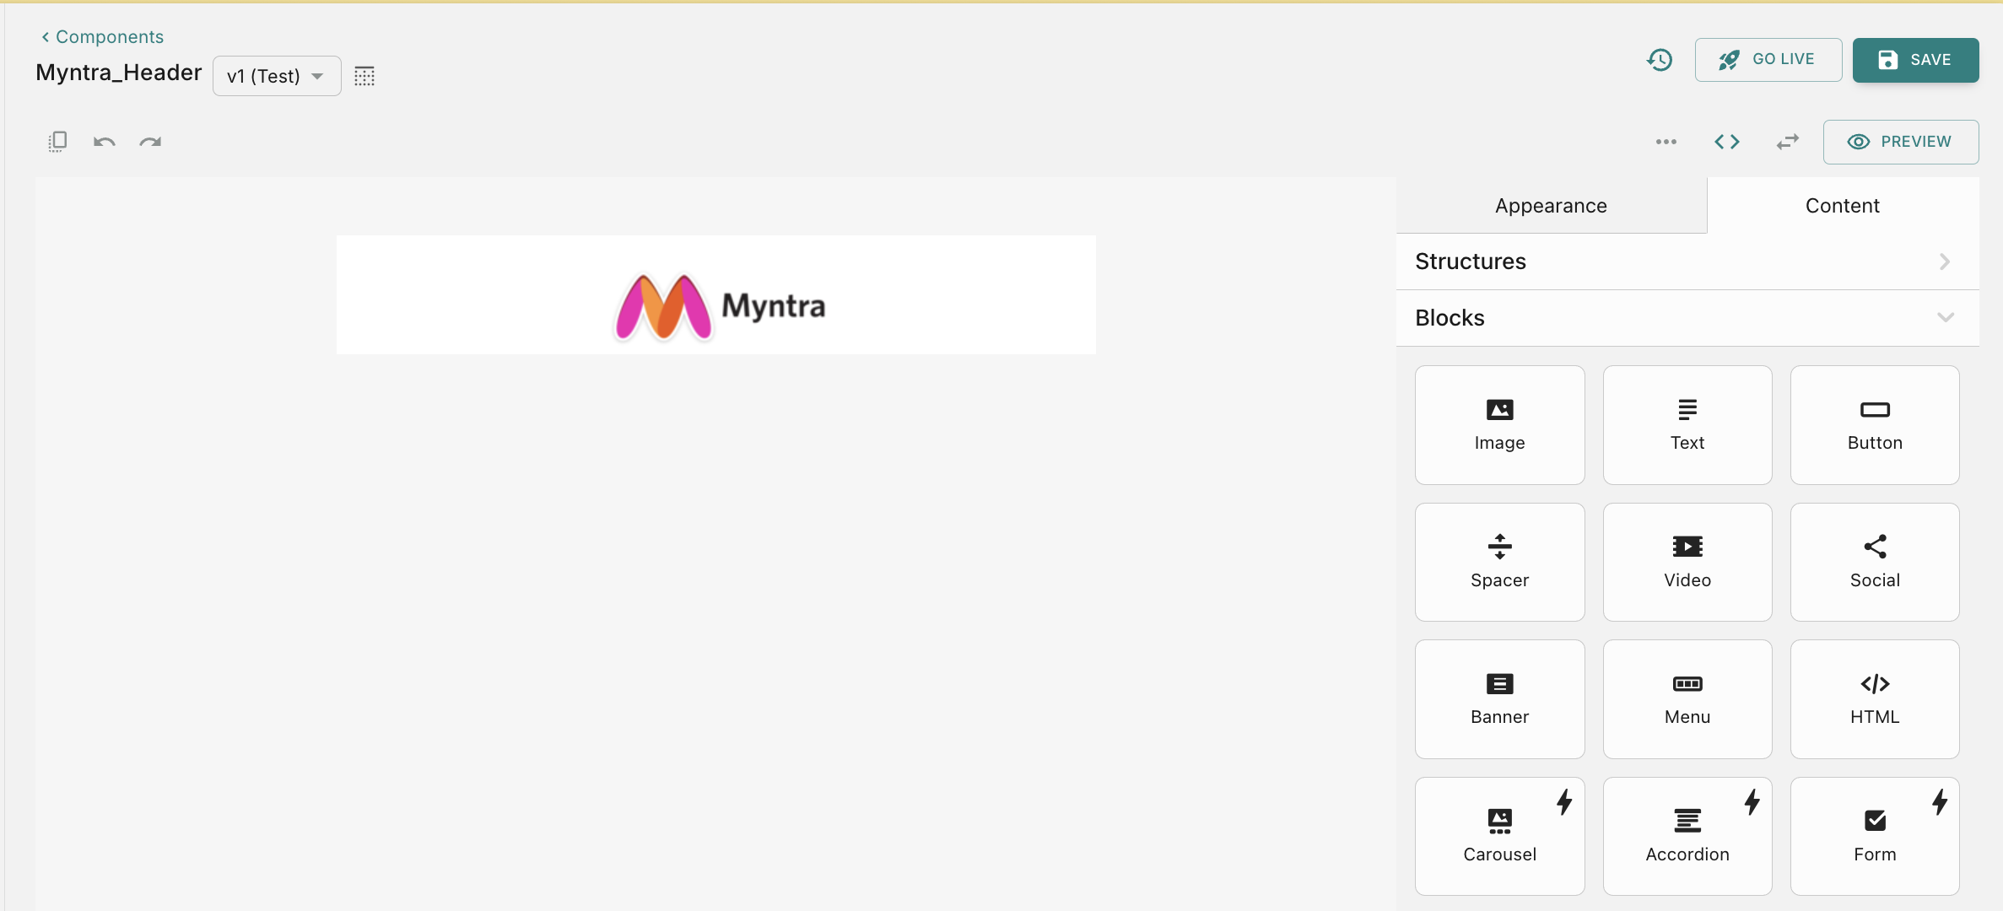The width and height of the screenshot is (2003, 911).
Task: Click the undo arrow icon
Action: click(105, 142)
